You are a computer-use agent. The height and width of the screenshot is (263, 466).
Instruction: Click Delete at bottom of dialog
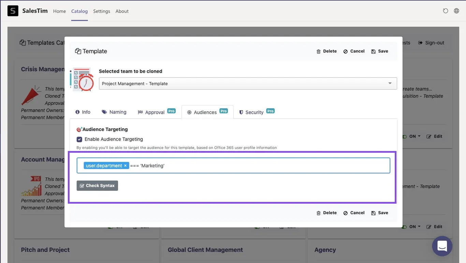point(326,213)
